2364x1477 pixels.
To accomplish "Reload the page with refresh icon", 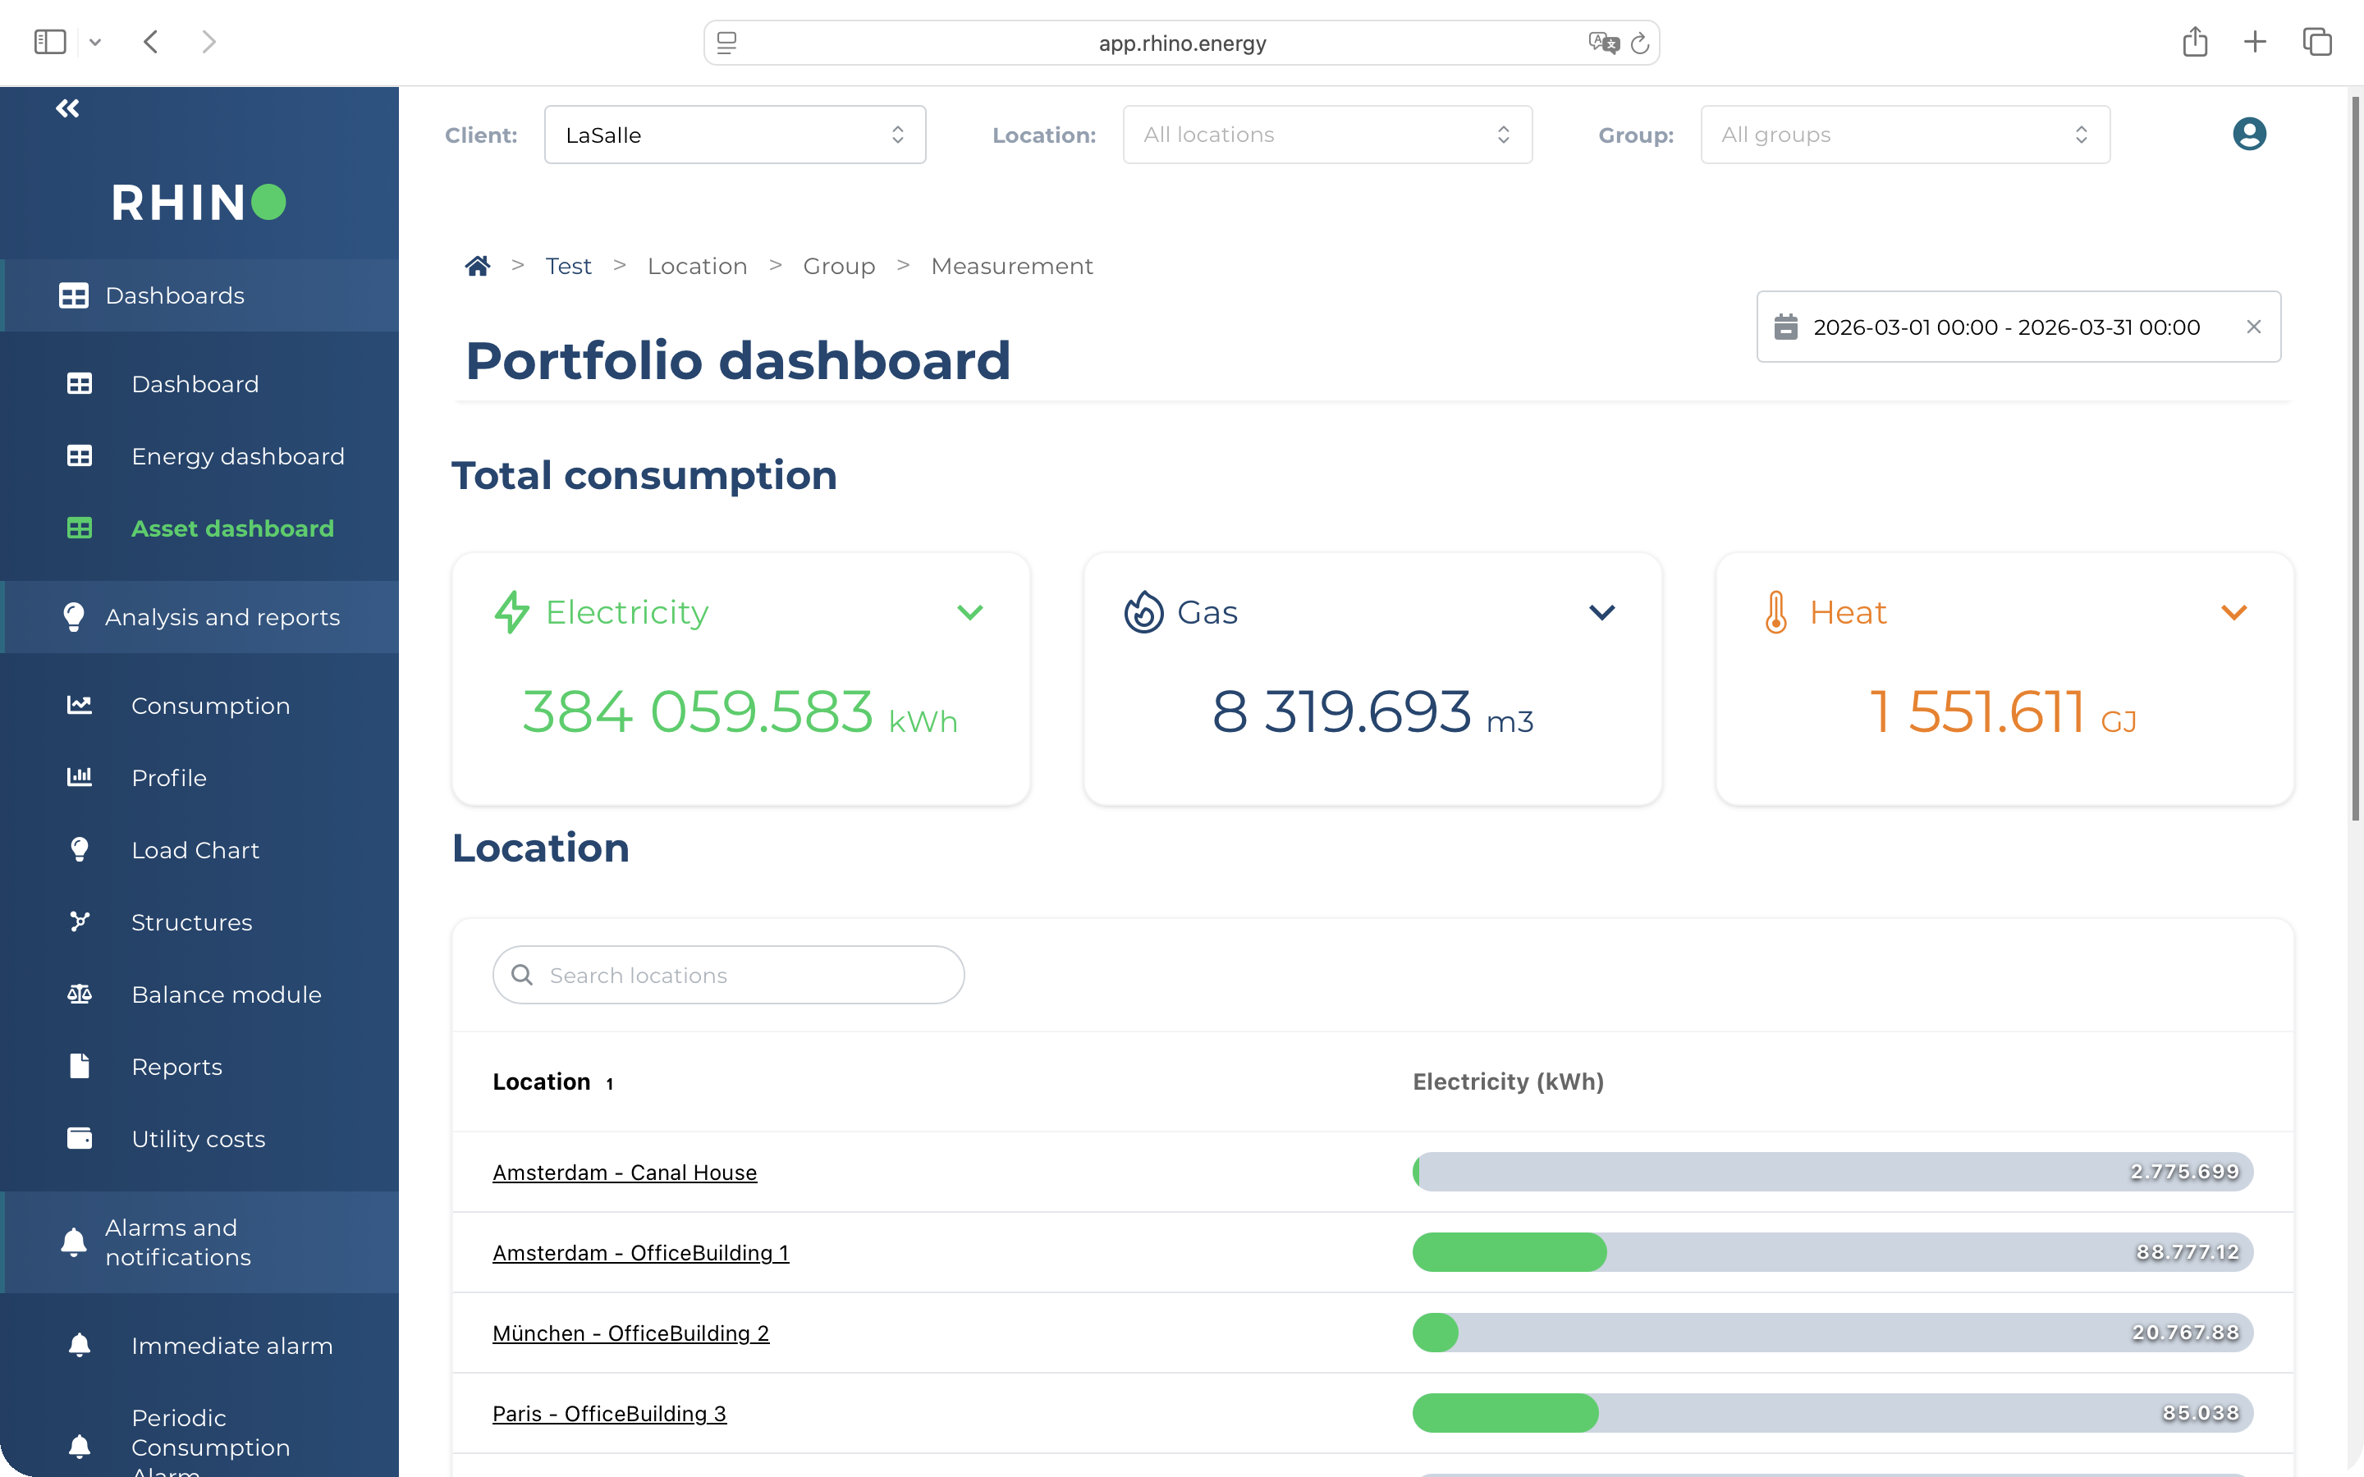I will click(x=1640, y=43).
